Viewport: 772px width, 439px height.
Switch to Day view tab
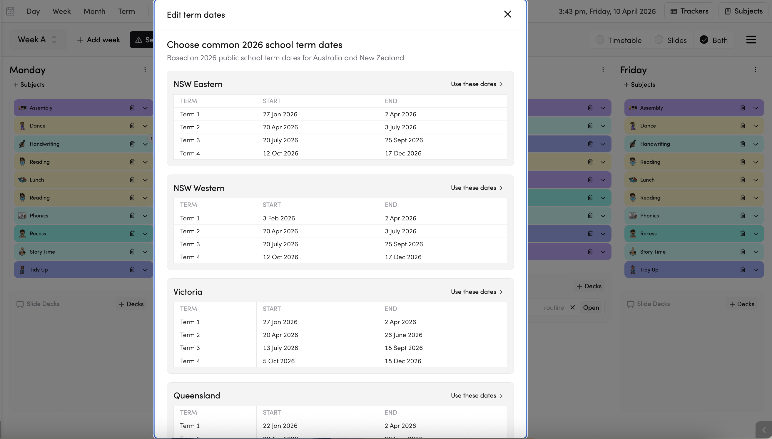(33, 11)
